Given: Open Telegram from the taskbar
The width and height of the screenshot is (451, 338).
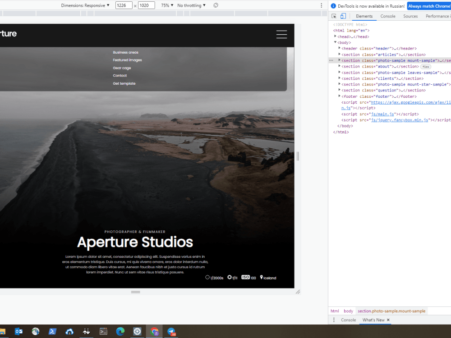Looking at the screenshot, I should coord(171,331).
